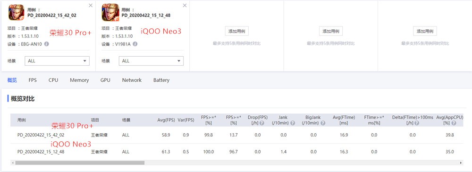The width and height of the screenshot is (472, 172).
Task: Open the Drop(FPS) column help icon
Action: 262,123
